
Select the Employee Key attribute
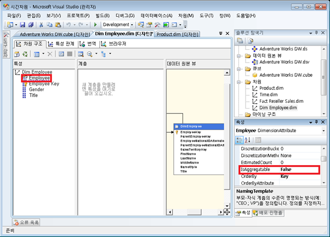point(44,84)
